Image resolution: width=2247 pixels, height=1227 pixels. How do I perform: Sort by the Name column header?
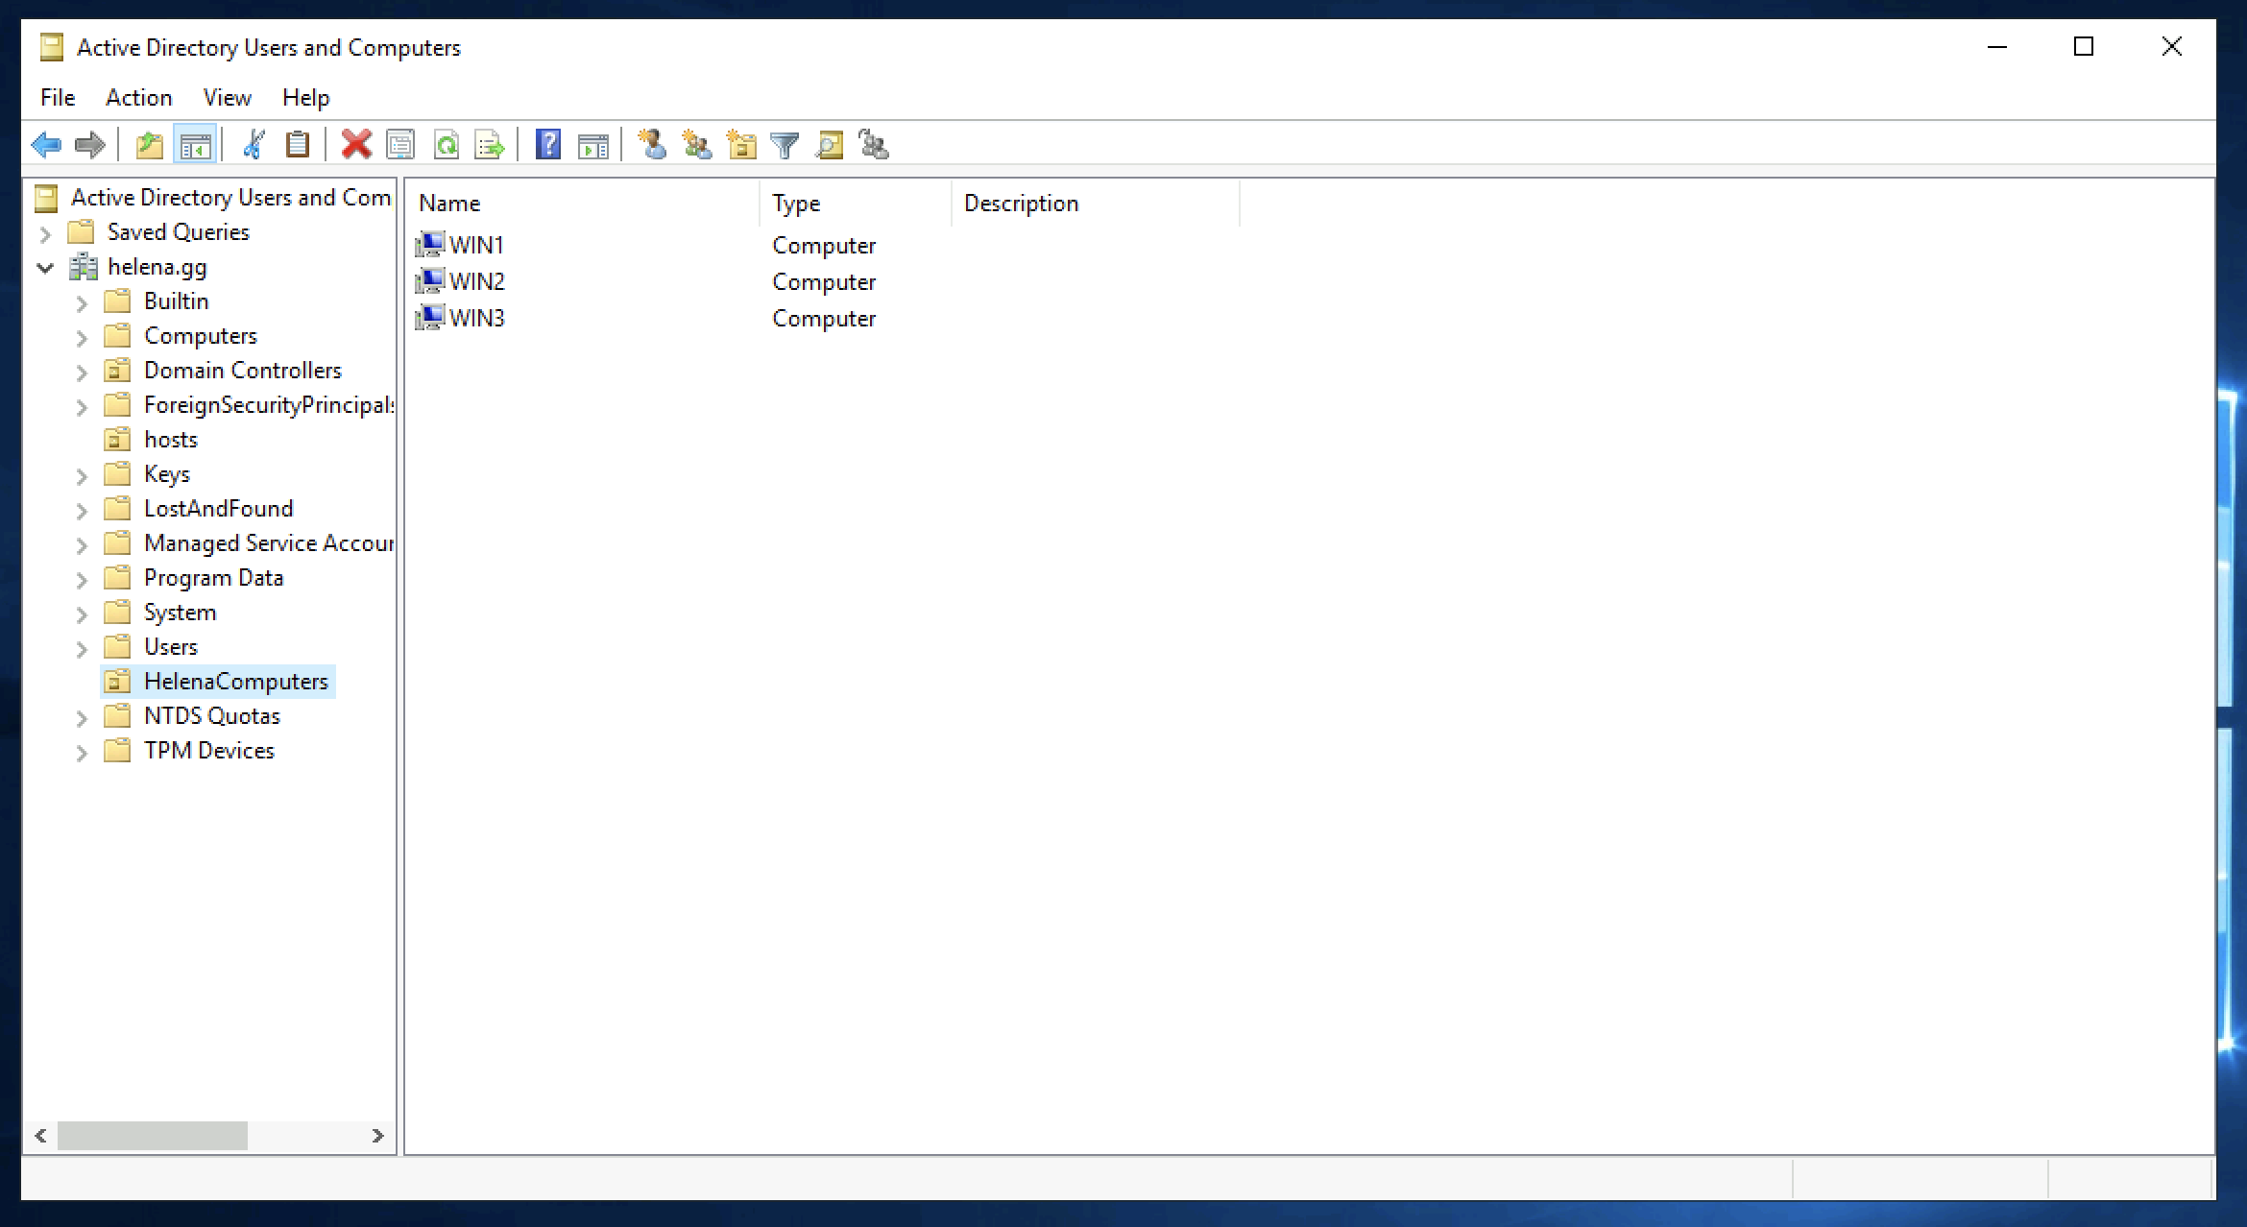tap(449, 203)
